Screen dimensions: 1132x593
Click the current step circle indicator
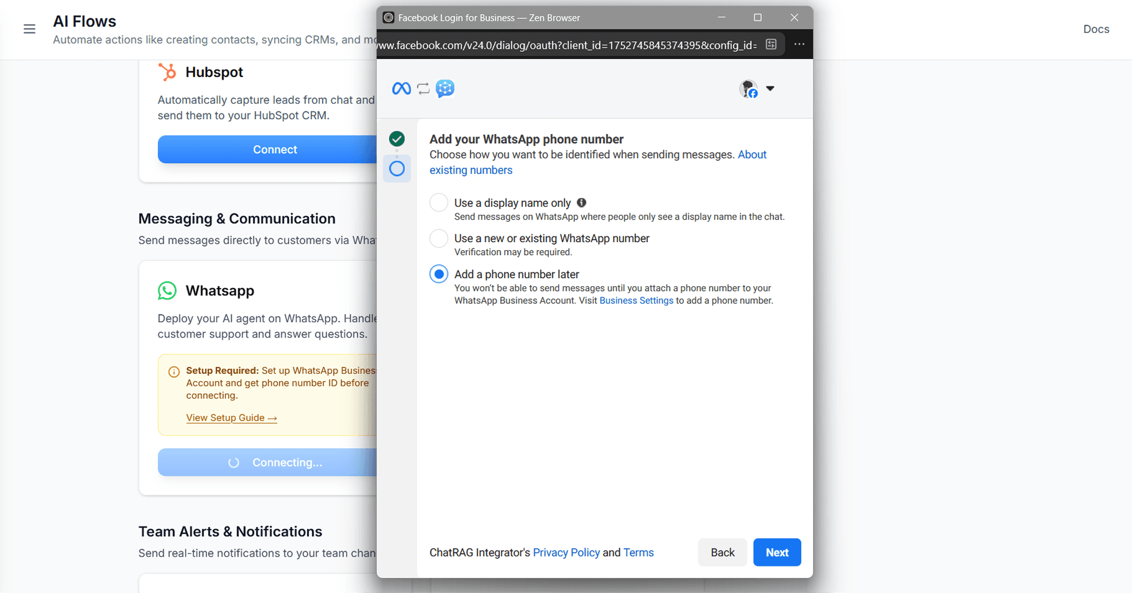397,169
